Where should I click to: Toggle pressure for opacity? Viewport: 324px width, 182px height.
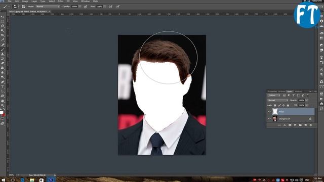(x=86, y=7)
